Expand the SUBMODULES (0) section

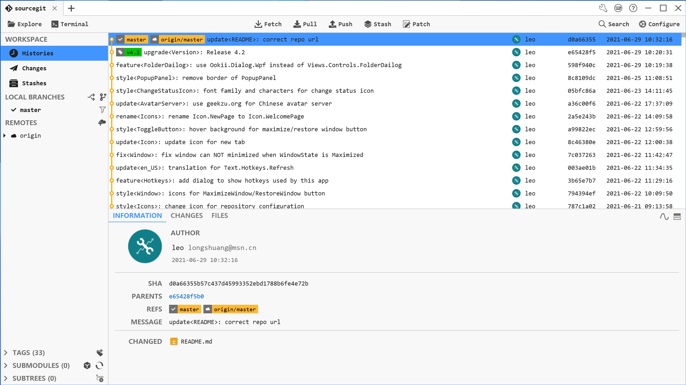point(6,365)
